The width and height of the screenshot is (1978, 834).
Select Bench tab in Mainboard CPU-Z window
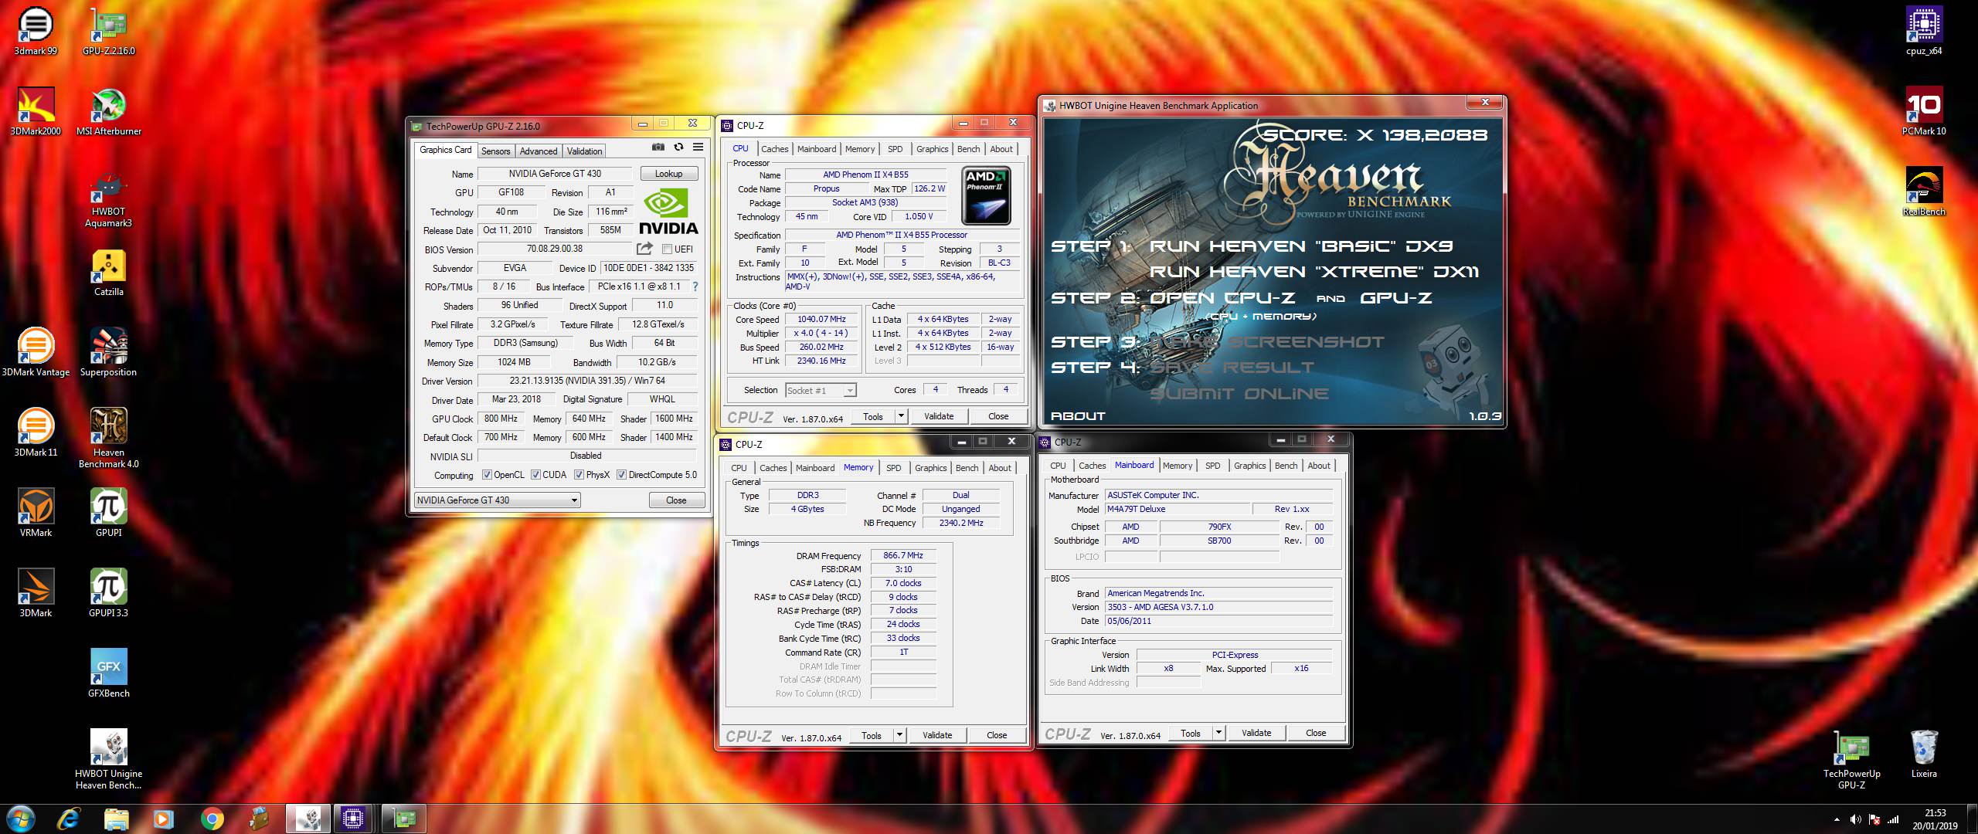1286,466
